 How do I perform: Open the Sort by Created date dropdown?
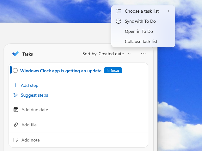[106, 54]
